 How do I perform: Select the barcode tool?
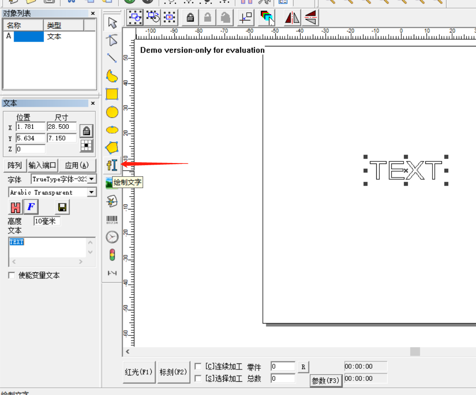[x=112, y=219]
